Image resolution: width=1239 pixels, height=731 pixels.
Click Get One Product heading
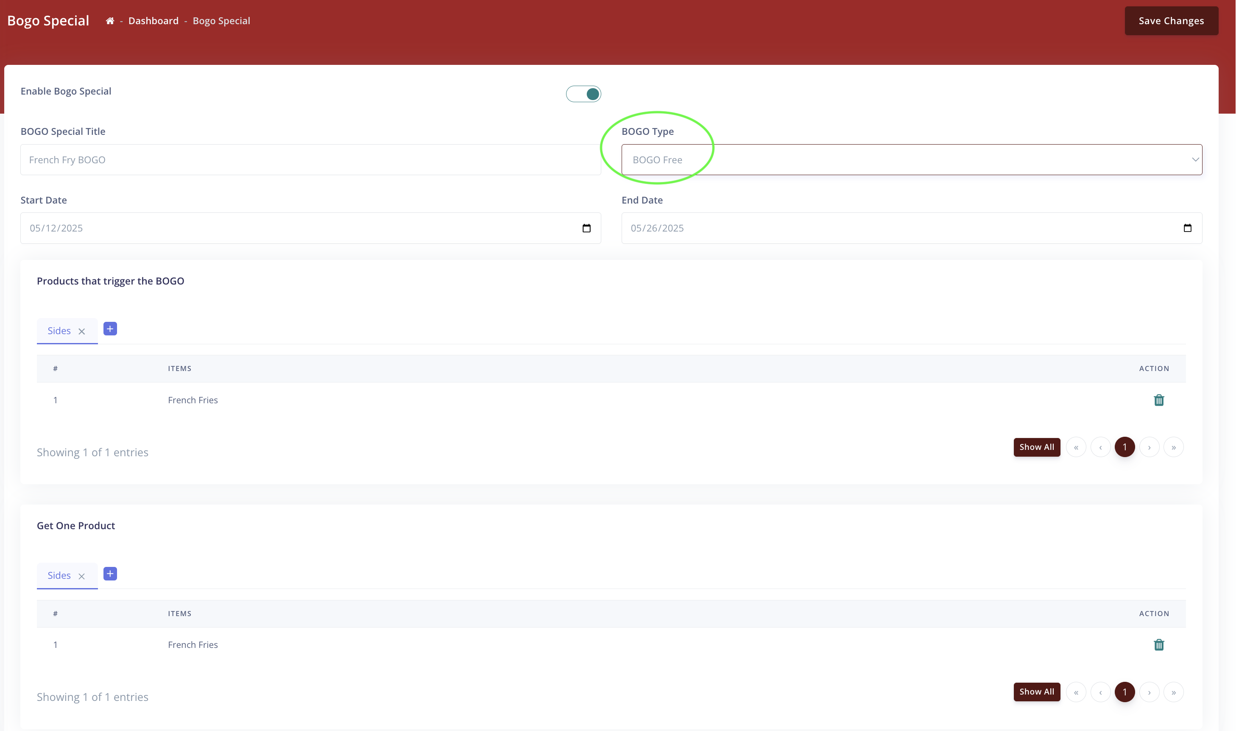(76, 526)
